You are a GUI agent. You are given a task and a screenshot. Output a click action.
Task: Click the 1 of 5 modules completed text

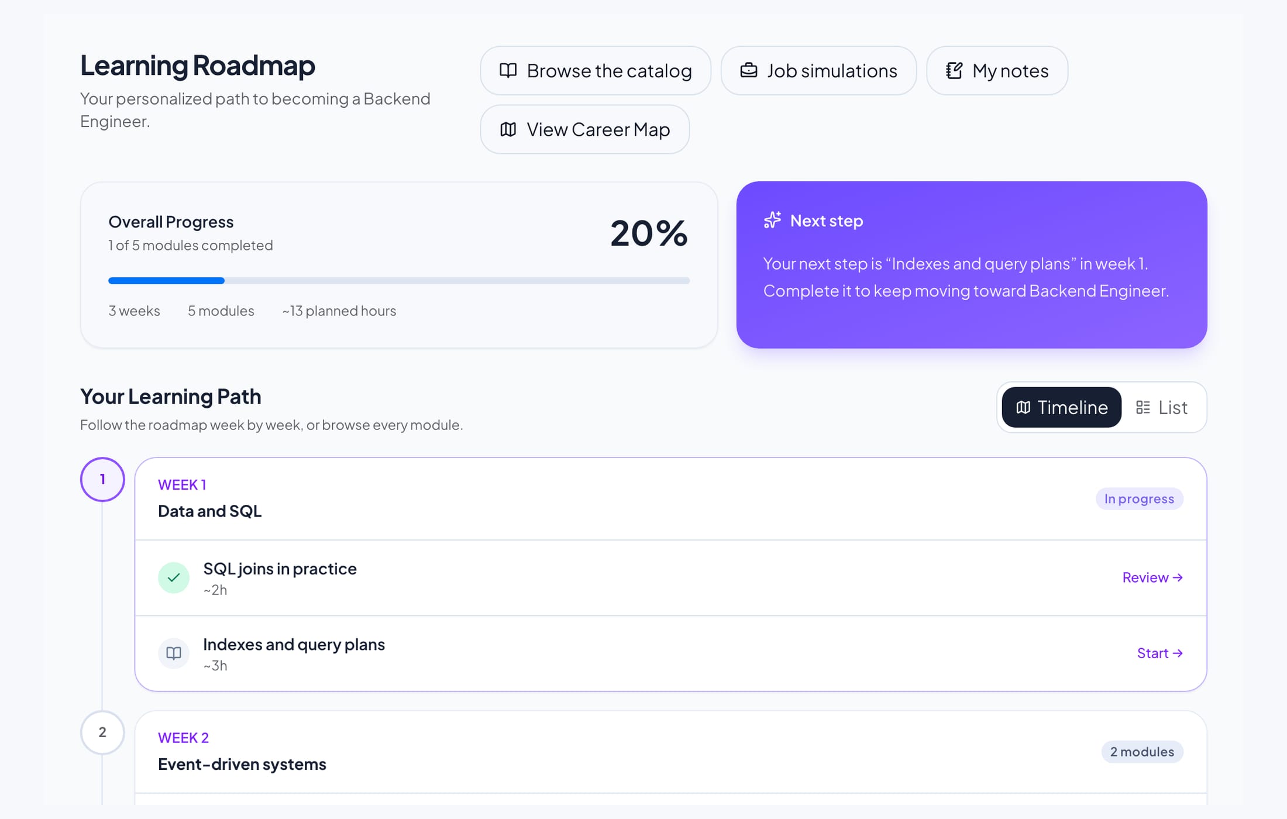click(190, 245)
